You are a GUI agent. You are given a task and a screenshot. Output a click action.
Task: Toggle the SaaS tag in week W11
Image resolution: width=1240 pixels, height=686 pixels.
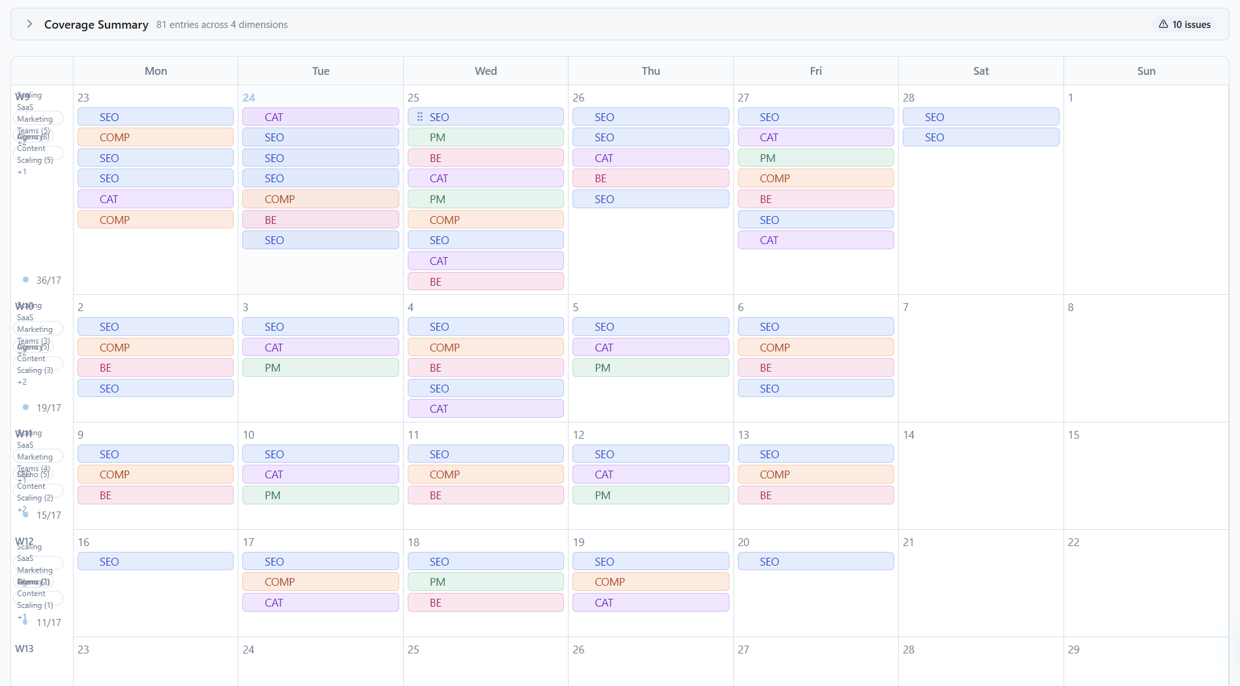(24, 445)
